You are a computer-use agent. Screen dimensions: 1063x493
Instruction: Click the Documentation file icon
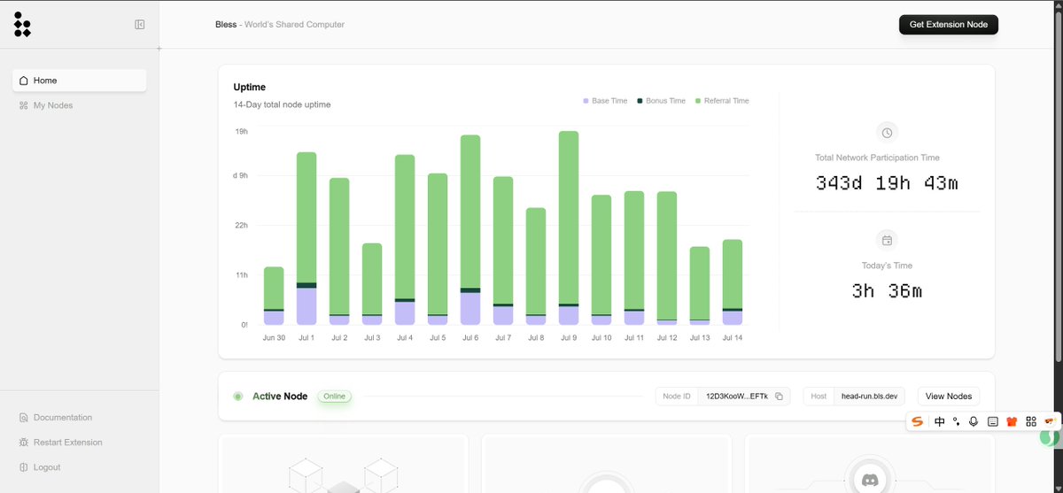(x=24, y=418)
